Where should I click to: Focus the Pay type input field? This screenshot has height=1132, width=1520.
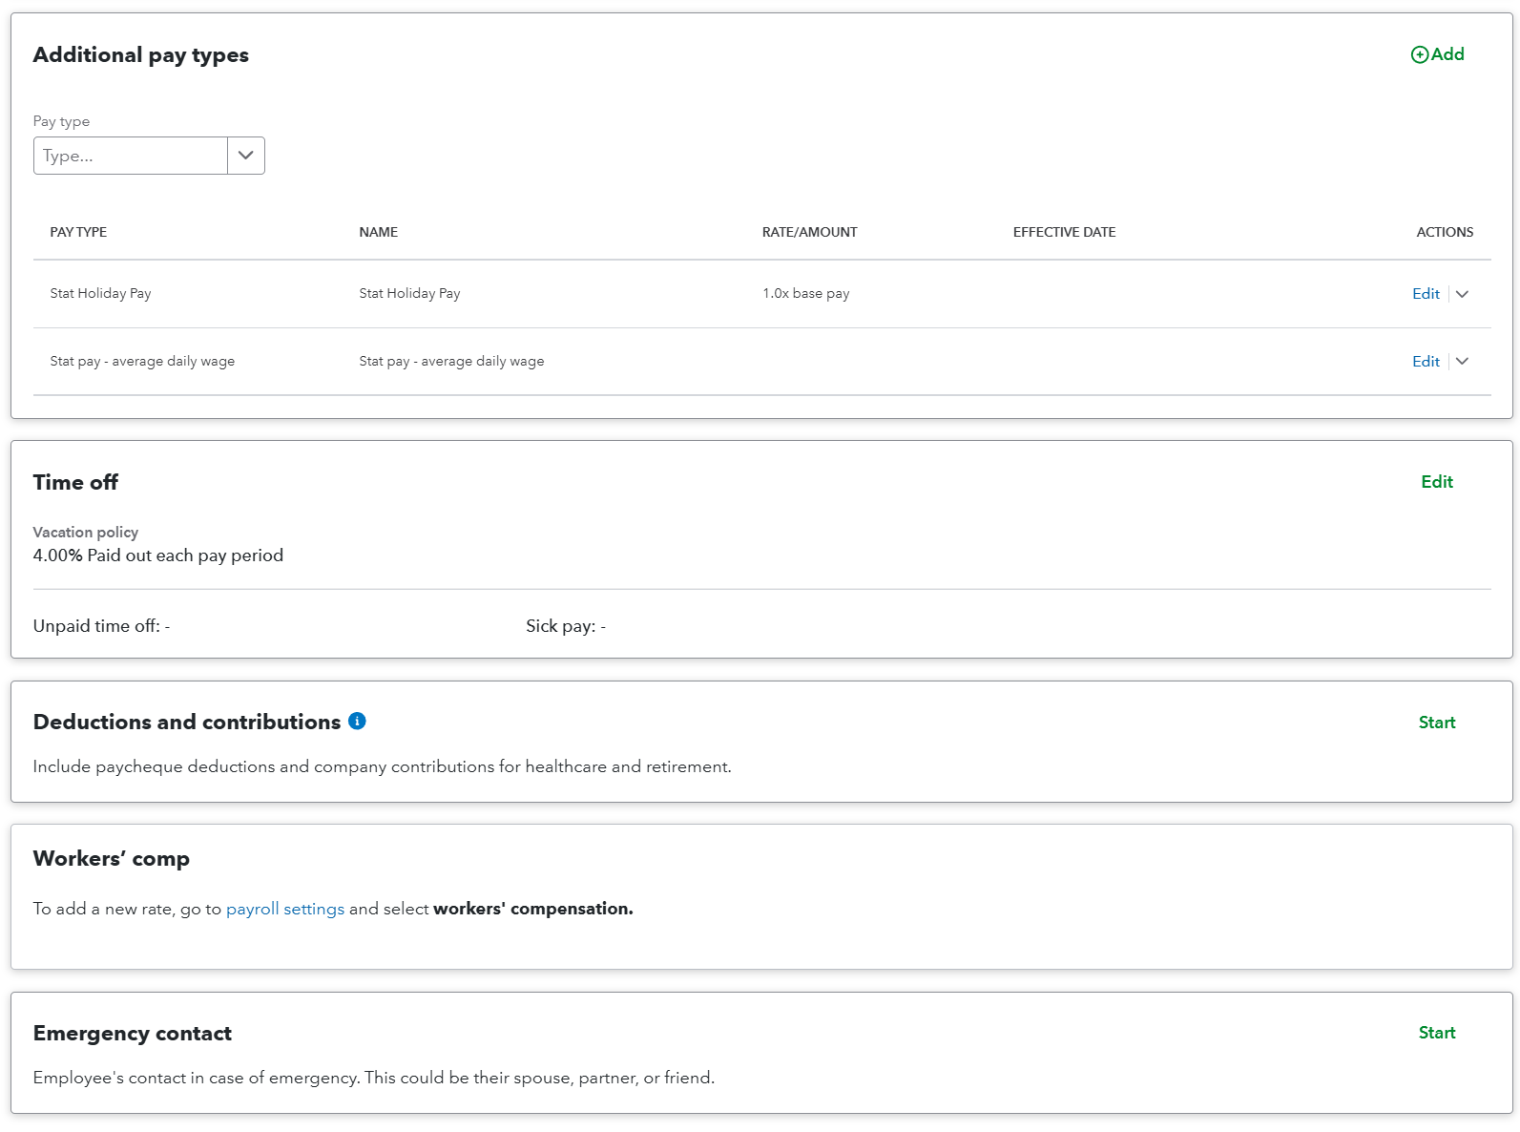pos(131,156)
